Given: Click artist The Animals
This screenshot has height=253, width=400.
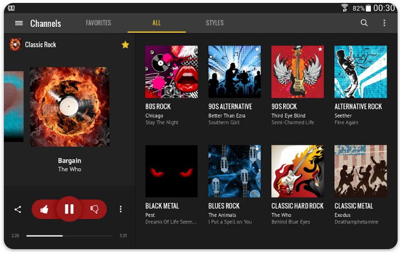Looking at the screenshot, I should (x=222, y=215).
